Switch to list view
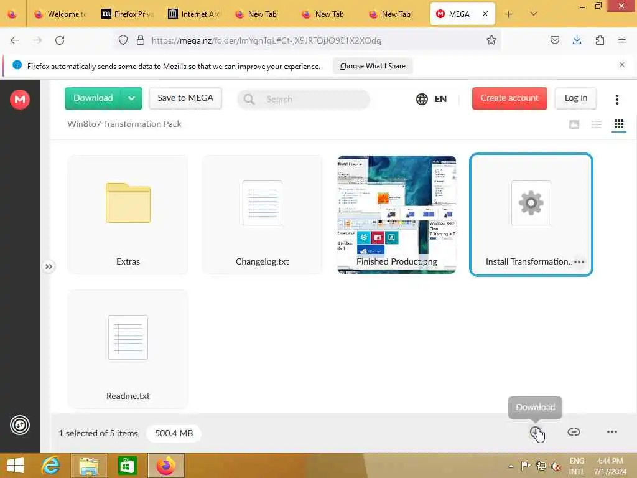The image size is (637, 478). [597, 124]
